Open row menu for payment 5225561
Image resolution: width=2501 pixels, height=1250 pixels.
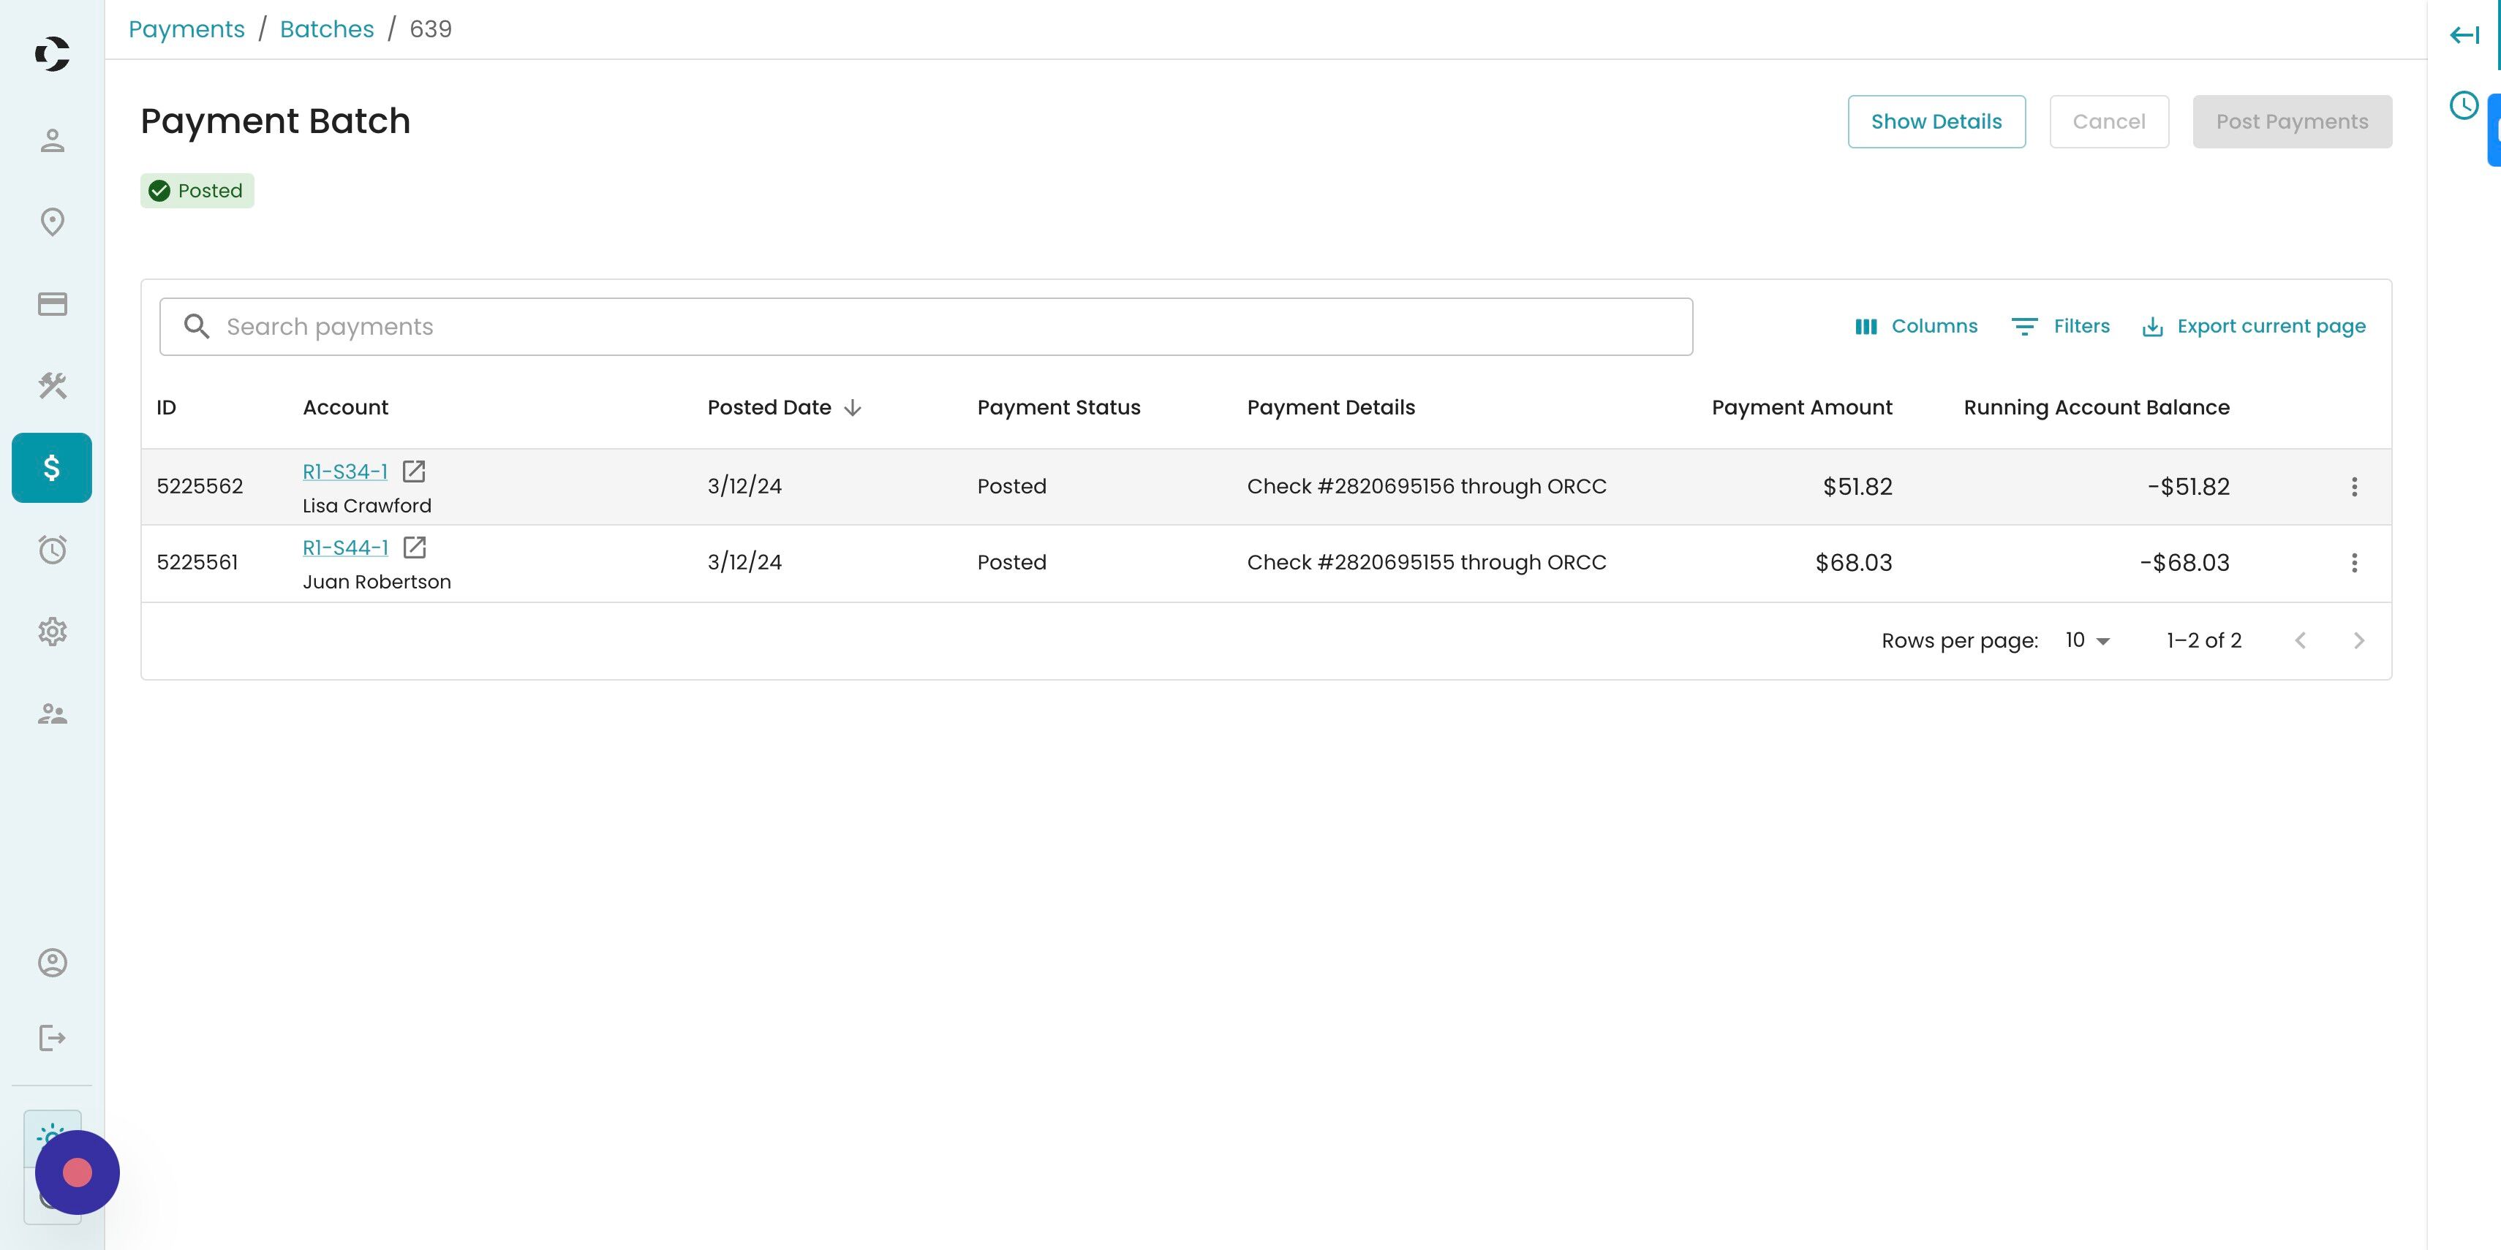coord(2353,563)
